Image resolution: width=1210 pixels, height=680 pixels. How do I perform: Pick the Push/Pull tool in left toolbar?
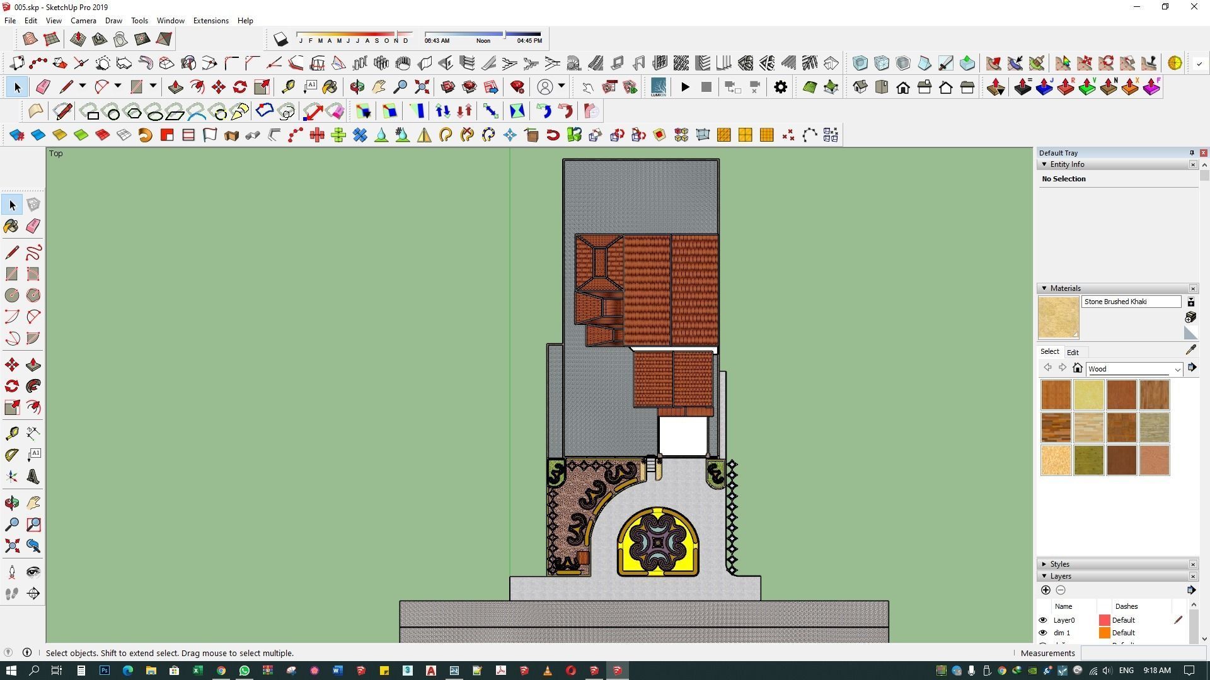(x=33, y=365)
